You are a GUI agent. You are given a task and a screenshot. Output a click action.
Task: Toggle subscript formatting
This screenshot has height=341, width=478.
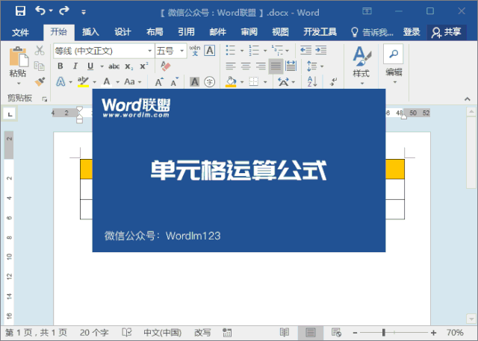point(128,66)
